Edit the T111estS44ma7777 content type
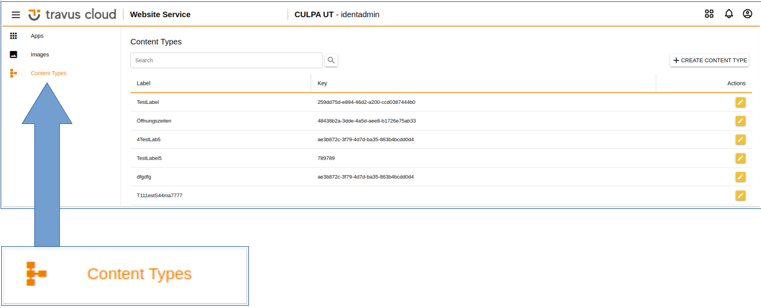761x308 pixels. coord(740,195)
